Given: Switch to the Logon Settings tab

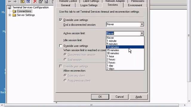Looking at the screenshot, I should coord(89,5).
